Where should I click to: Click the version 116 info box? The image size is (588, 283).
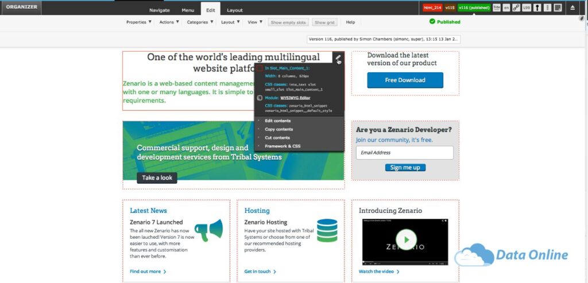point(383,40)
